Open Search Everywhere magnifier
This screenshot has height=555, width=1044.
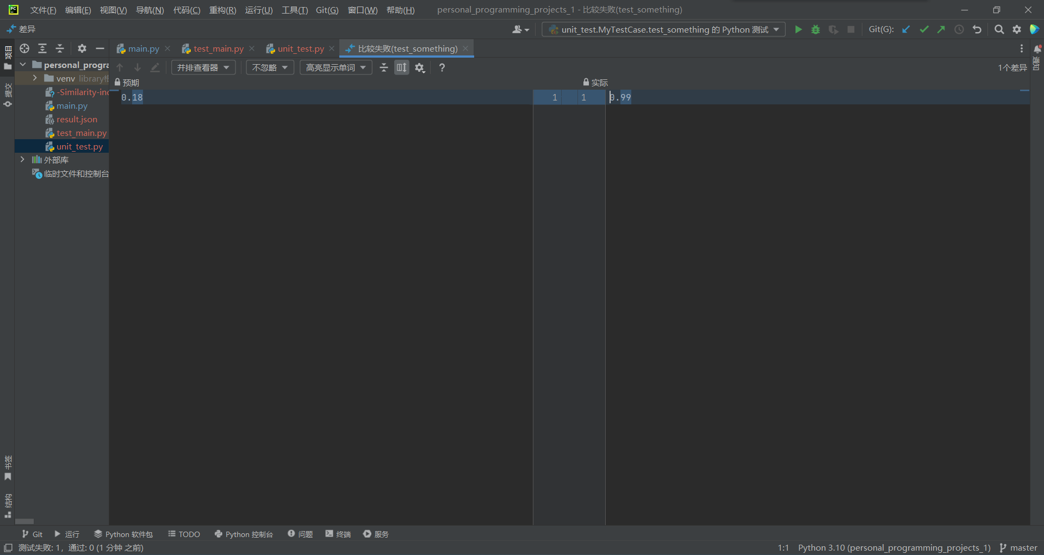pyautogui.click(x=999, y=29)
